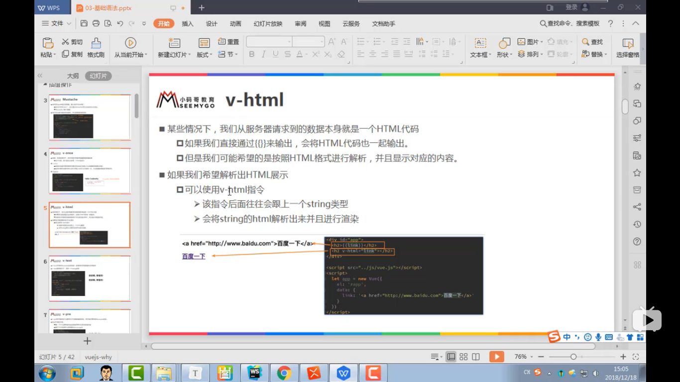Start slideshow with the orange play button in status bar
Image resolution: width=680 pixels, height=382 pixels.
(496, 357)
